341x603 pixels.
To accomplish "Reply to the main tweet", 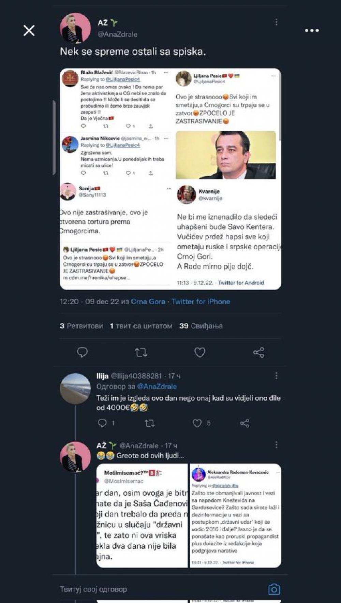I will [82, 352].
